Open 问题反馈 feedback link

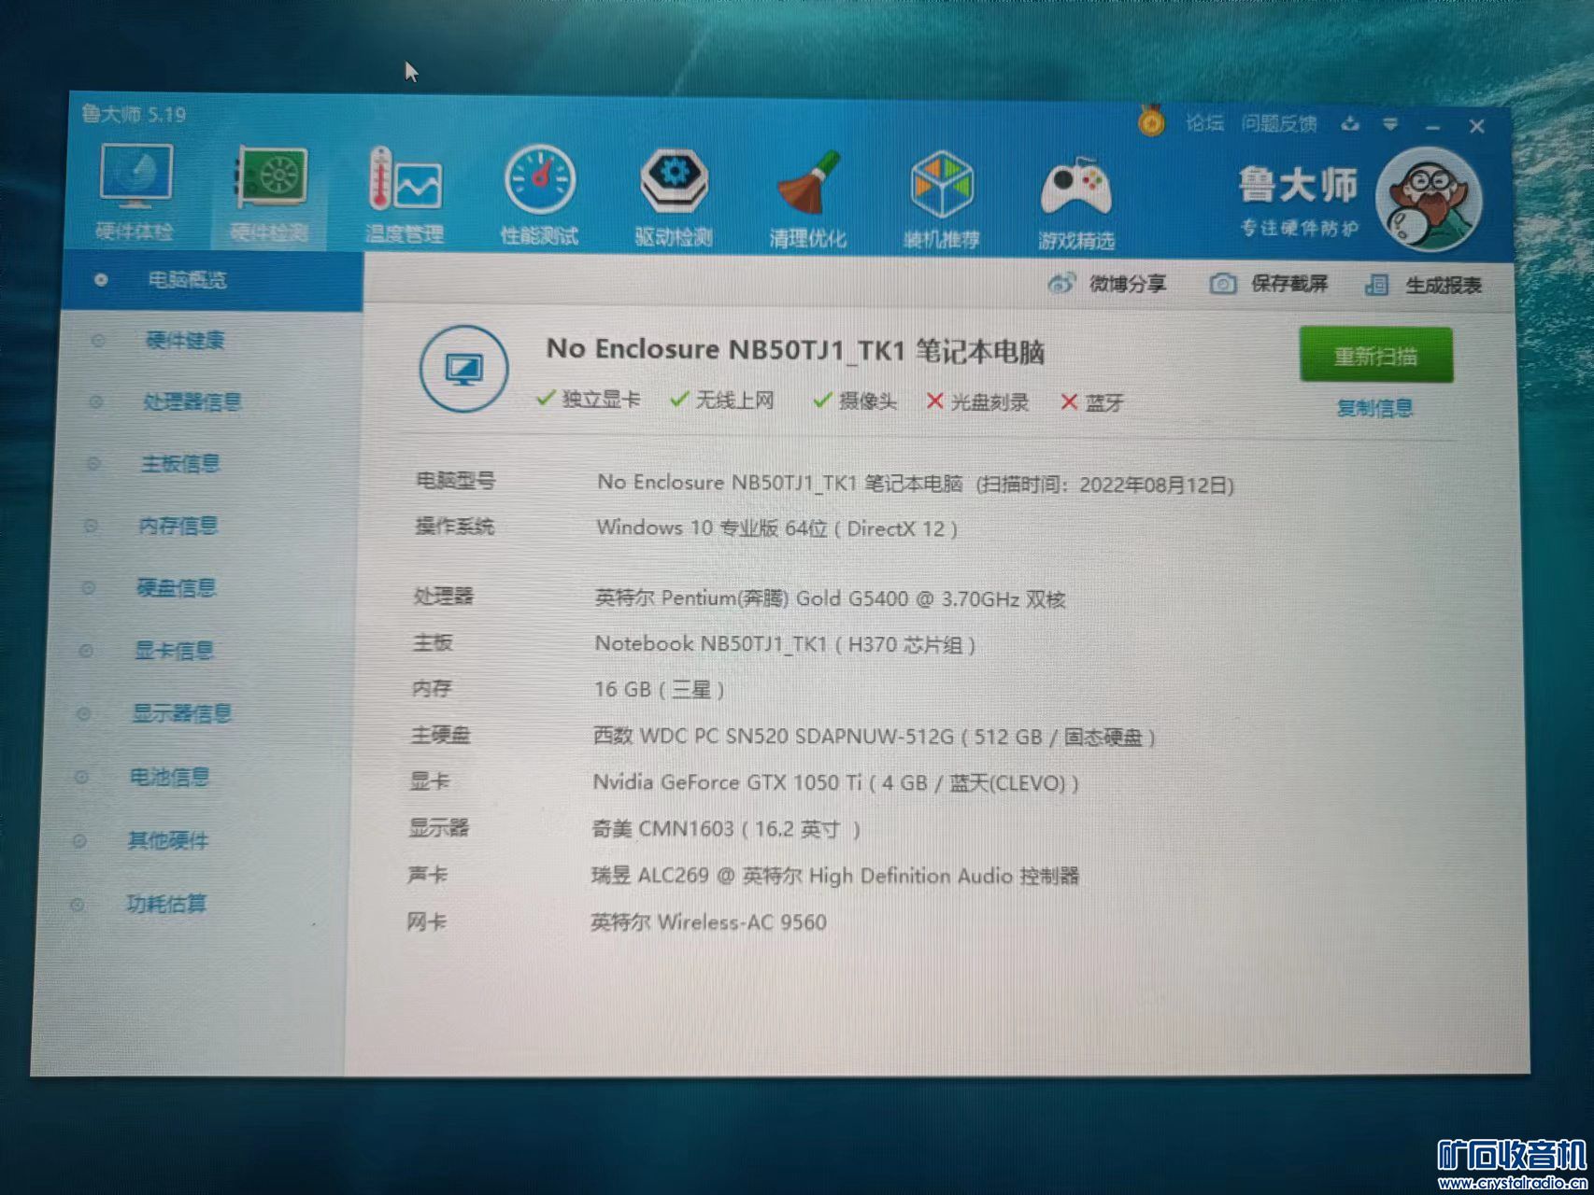(x=1279, y=123)
